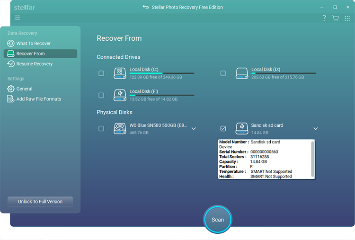
Task: Click the 465.76 GB size text
Action: (139, 133)
